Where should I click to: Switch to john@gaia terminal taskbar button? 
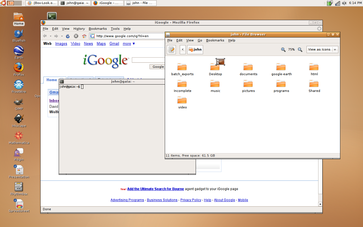click(75, 3)
